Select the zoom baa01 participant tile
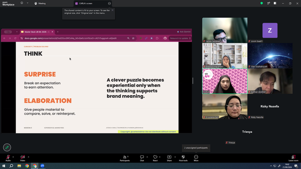This screenshot has width=301, height=169. point(270,30)
